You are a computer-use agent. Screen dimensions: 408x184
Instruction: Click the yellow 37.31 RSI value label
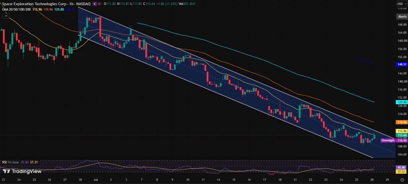[x=402, y=172]
